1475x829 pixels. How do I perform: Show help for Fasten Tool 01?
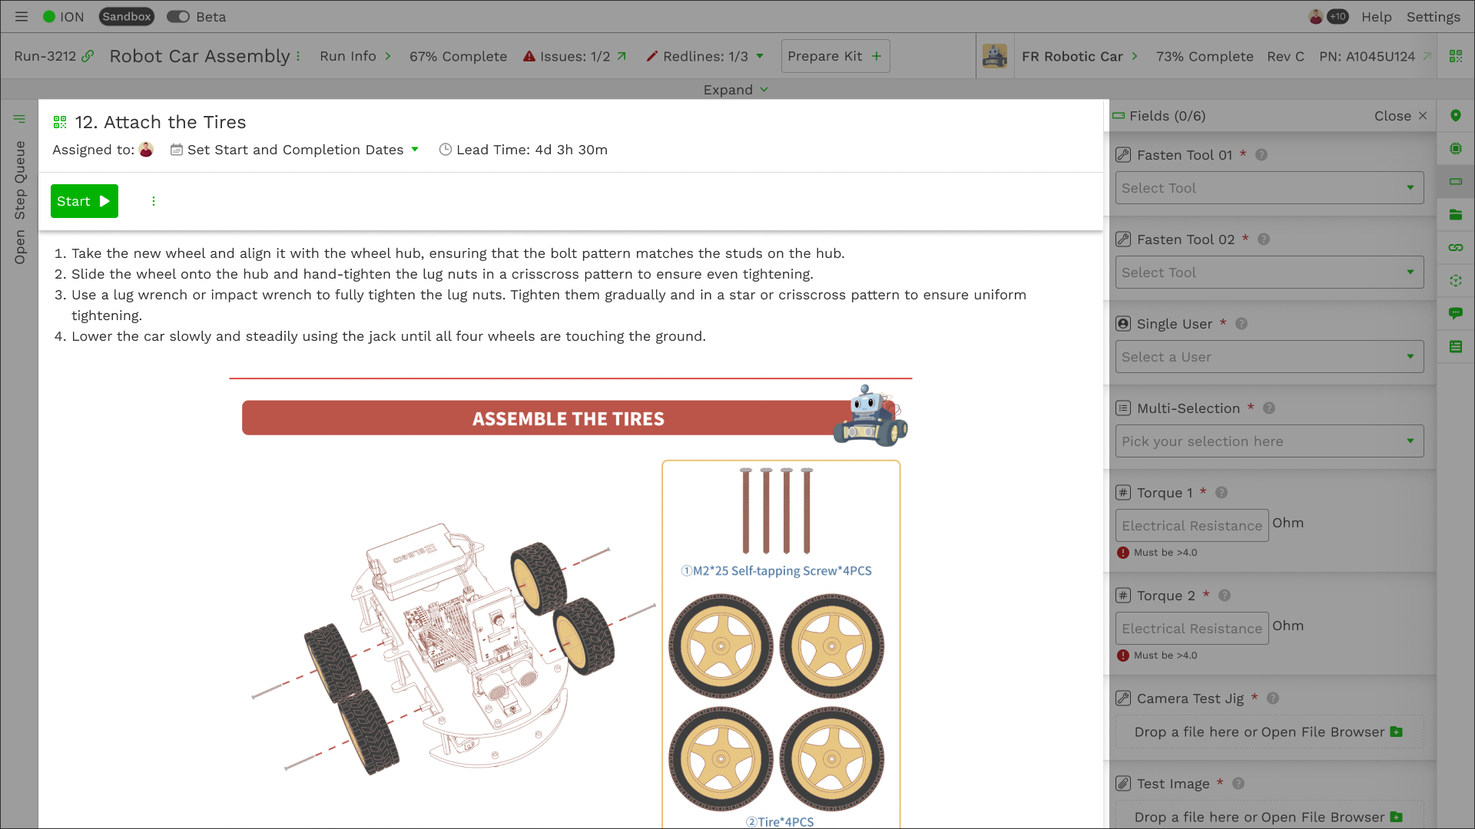[1261, 155]
